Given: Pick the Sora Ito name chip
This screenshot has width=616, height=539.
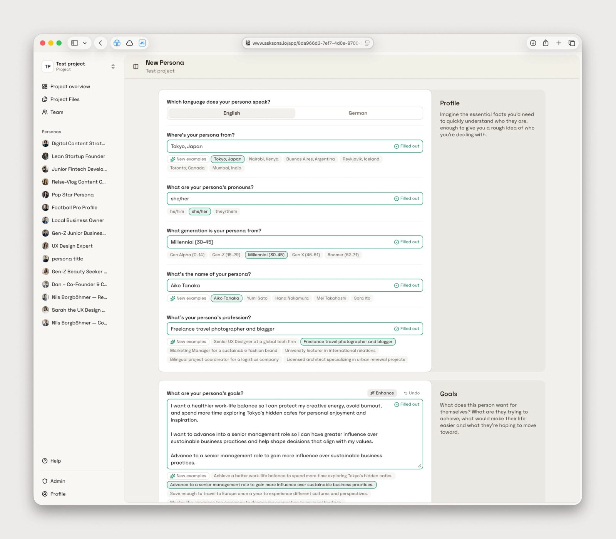Looking at the screenshot, I should (362, 298).
